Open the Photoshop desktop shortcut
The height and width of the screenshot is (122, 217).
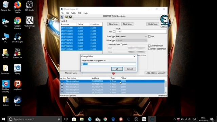click(x=5, y=69)
